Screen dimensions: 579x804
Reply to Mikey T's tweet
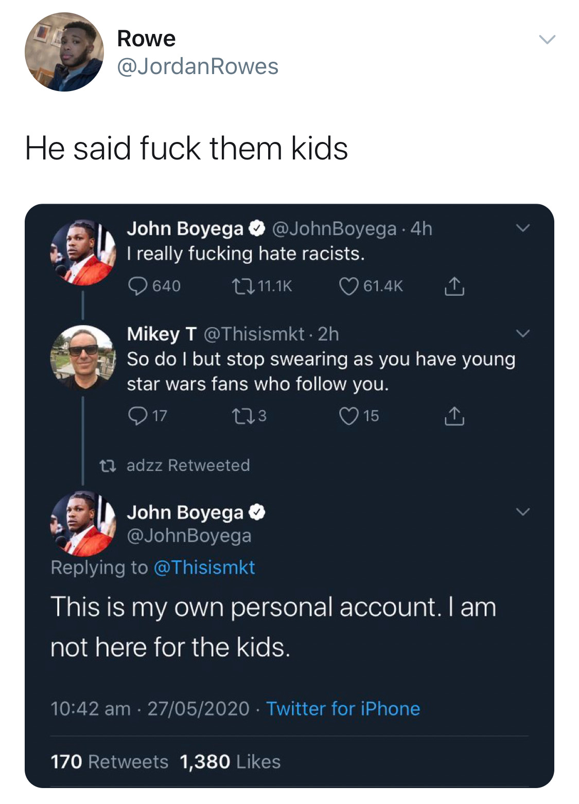coord(137,416)
